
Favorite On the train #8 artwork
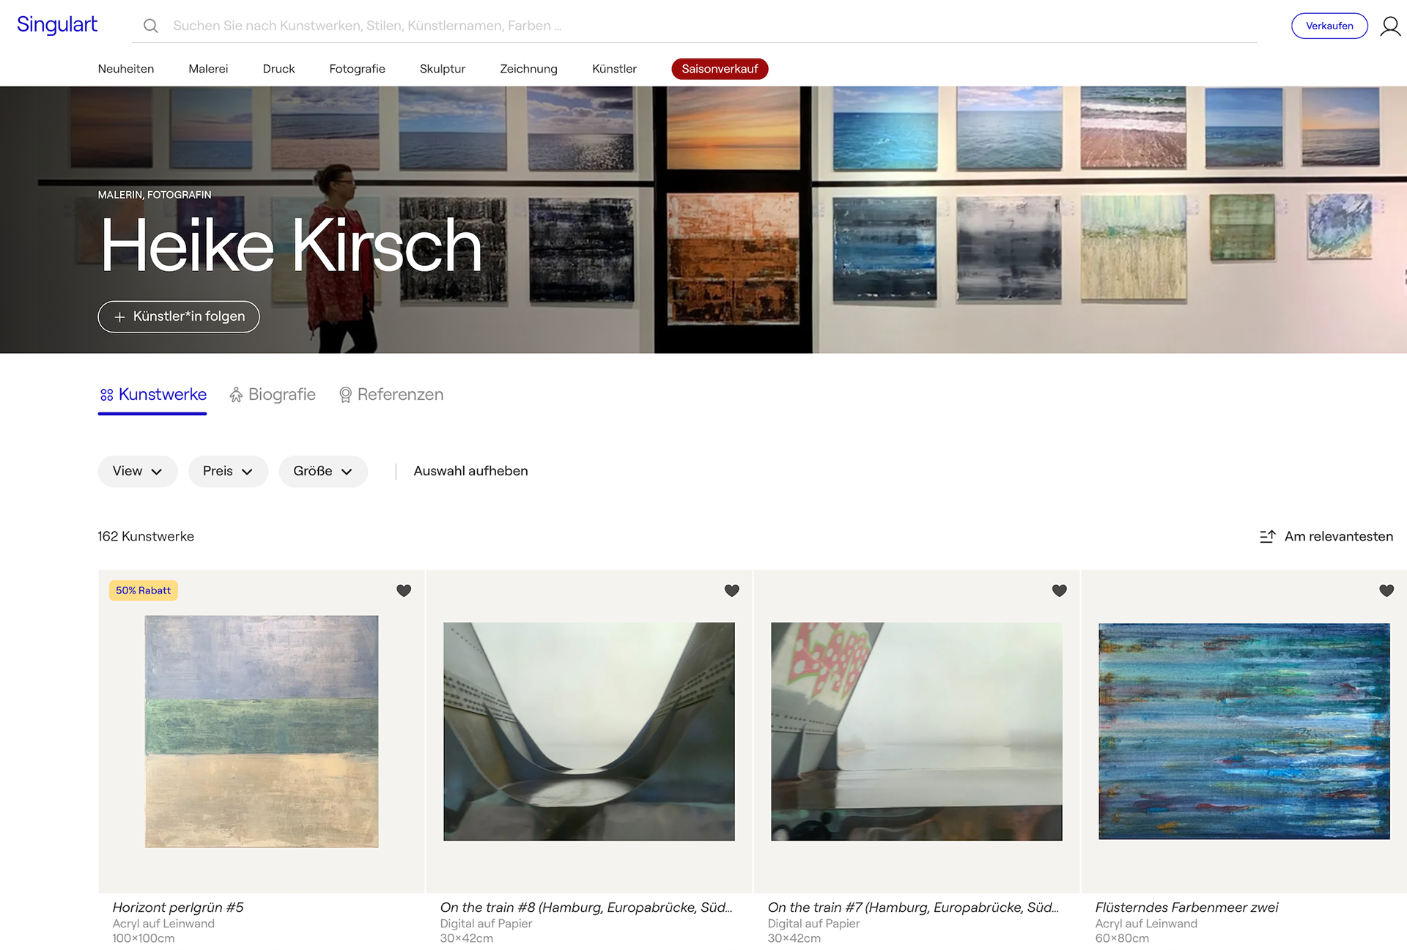(731, 590)
